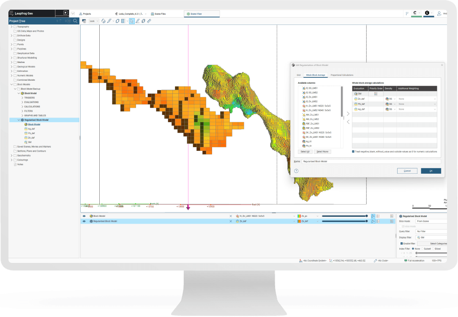Viewport: 458px width, 317px height.
Task: Click the play icon beside Leapfrog Geo
Action: pyautogui.click(x=65, y=13)
